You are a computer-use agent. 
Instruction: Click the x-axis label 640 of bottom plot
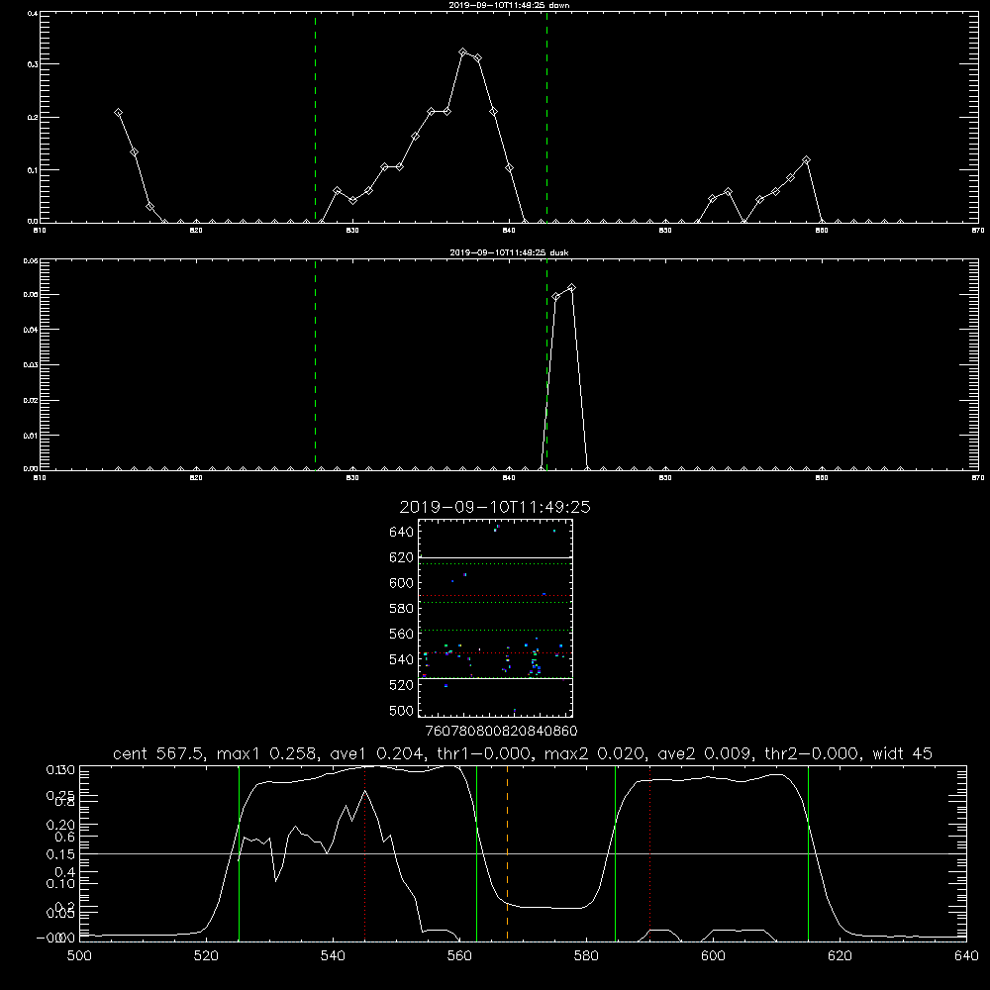pos(966,956)
